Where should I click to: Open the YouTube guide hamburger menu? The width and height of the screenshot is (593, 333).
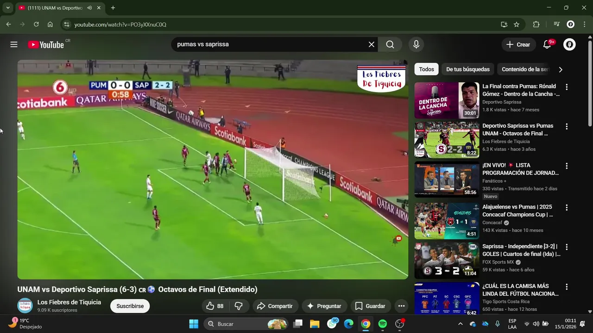click(x=14, y=44)
